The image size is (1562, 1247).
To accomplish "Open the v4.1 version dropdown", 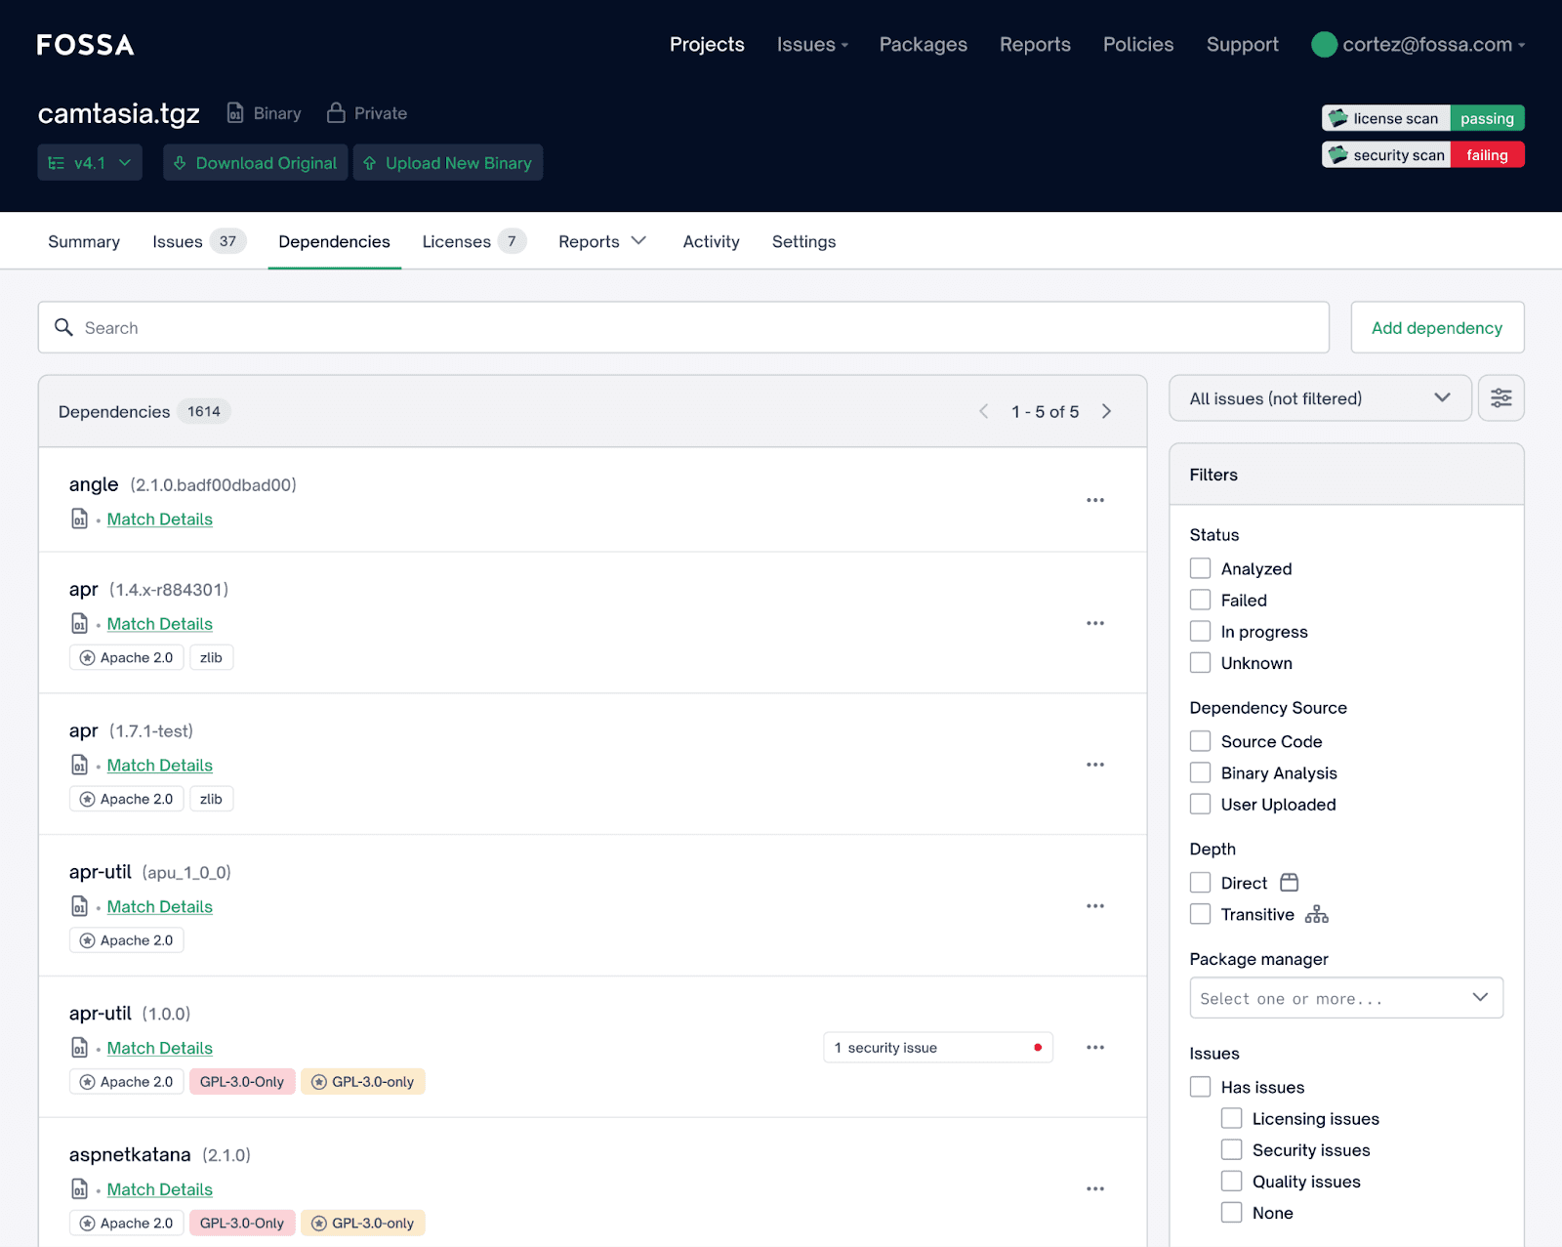I will (90, 163).
